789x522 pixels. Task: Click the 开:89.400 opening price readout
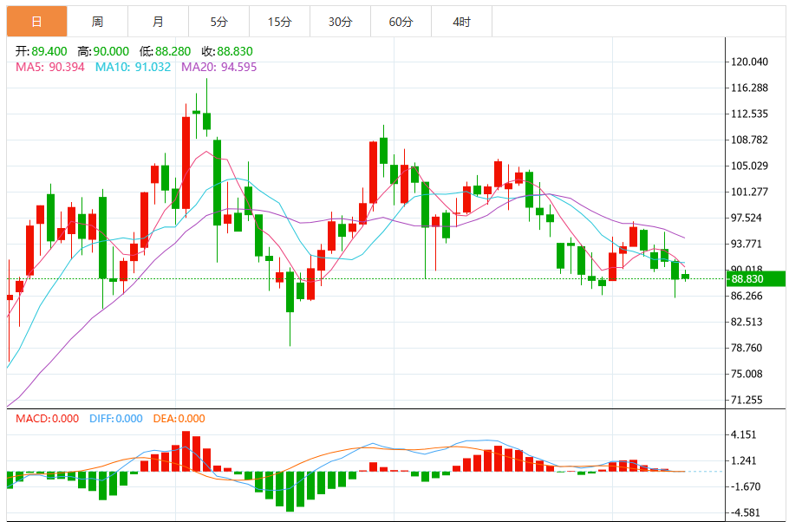click(x=42, y=51)
